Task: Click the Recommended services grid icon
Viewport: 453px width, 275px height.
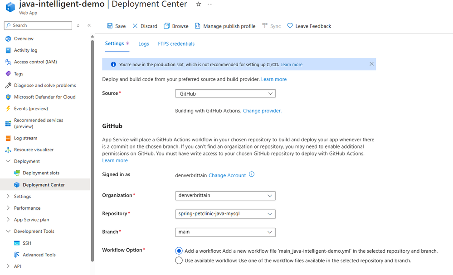Action: (8, 124)
